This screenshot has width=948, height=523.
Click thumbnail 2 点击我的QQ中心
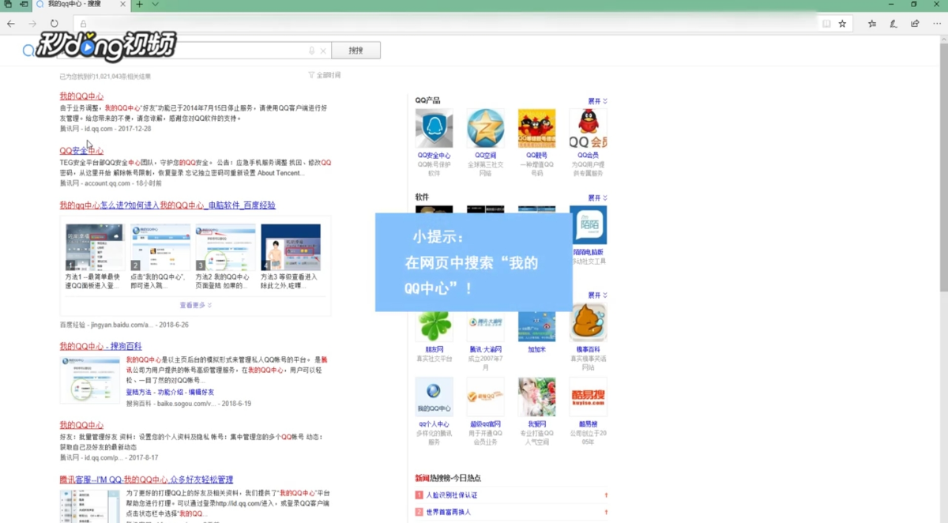pyautogui.click(x=160, y=248)
